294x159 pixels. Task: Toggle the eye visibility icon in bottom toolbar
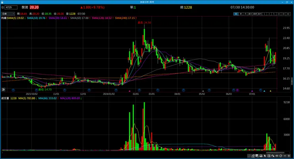coord(277,156)
